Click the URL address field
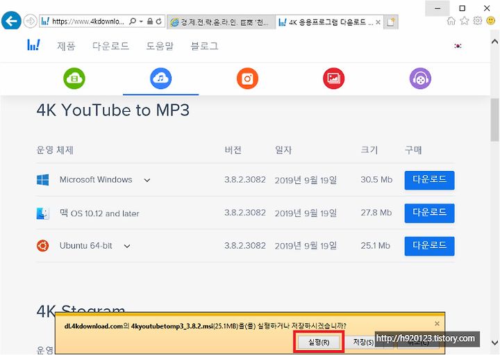 pyautogui.click(x=87, y=22)
